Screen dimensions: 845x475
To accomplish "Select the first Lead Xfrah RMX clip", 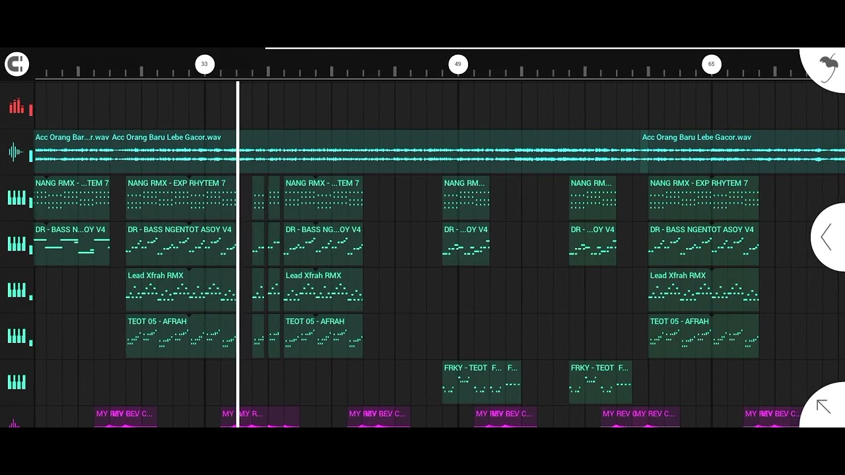I will coord(182,290).
